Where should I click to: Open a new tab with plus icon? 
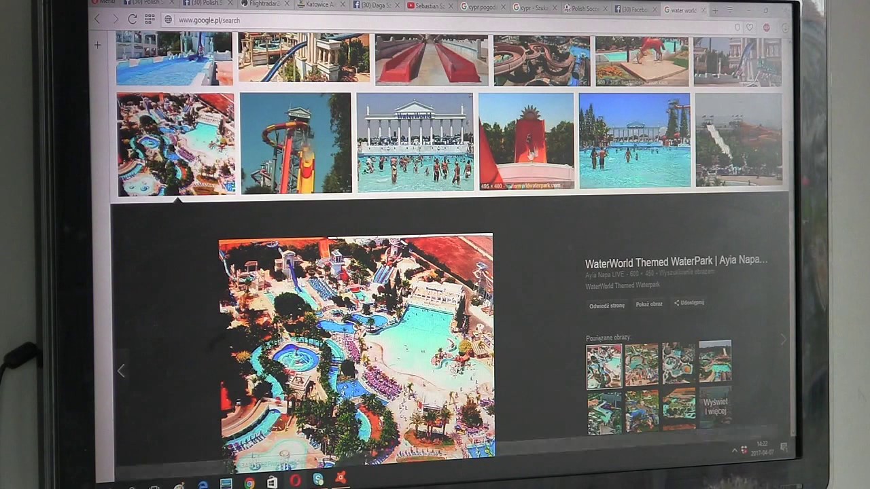714,10
